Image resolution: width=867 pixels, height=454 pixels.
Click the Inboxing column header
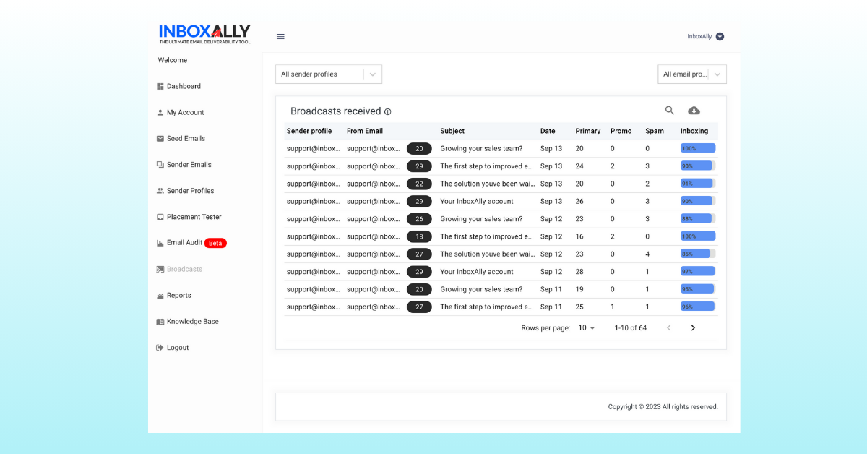click(x=694, y=131)
